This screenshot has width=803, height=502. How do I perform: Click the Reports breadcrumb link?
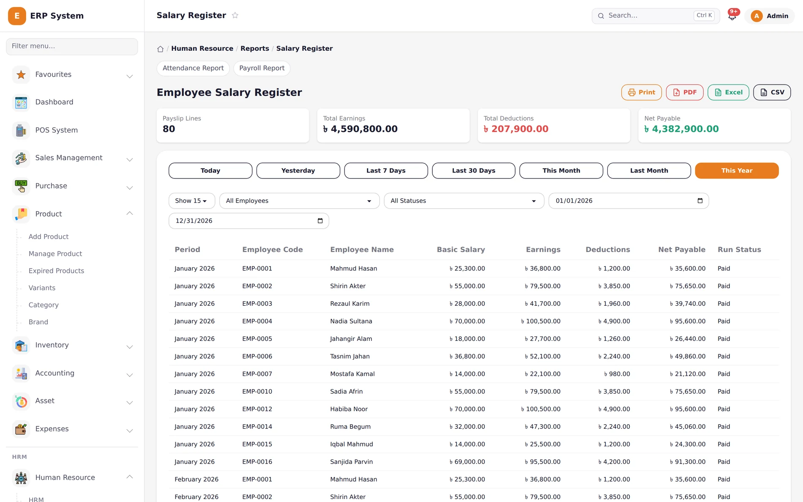click(x=255, y=49)
